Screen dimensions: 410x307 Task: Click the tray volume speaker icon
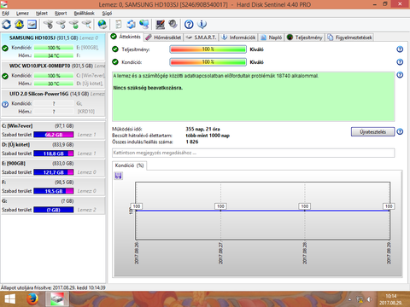[x=370, y=299]
